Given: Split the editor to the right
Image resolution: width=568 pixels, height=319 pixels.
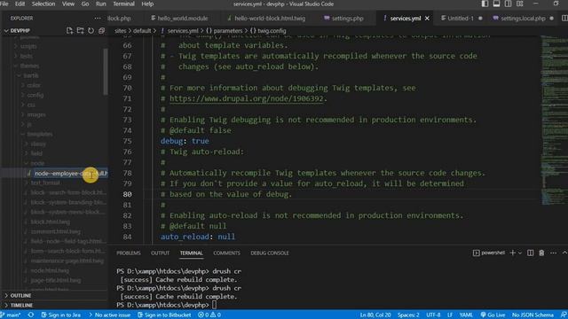Looking at the screenshot, I should (564, 18).
